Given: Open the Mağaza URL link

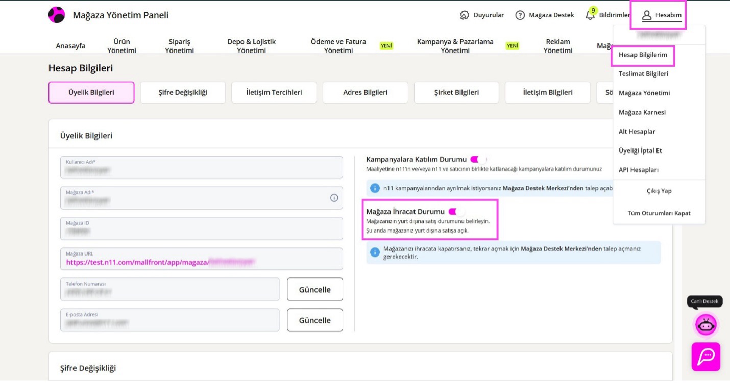Looking at the screenshot, I should point(161,262).
